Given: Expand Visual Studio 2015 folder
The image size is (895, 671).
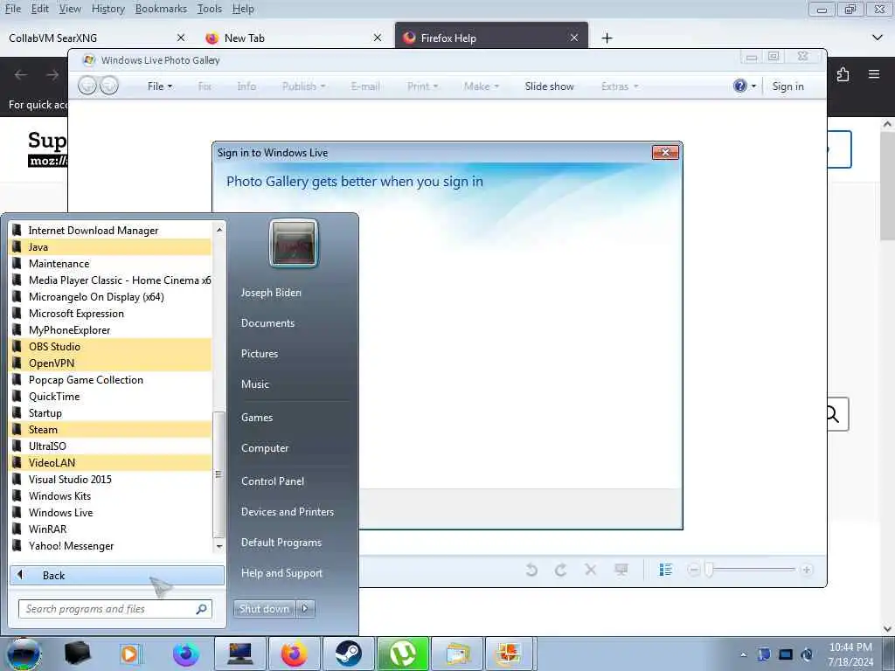Looking at the screenshot, I should [111, 480].
